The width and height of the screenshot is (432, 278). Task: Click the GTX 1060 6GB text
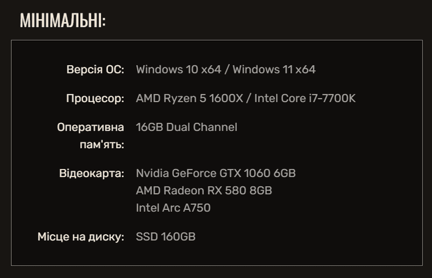(x=257, y=174)
